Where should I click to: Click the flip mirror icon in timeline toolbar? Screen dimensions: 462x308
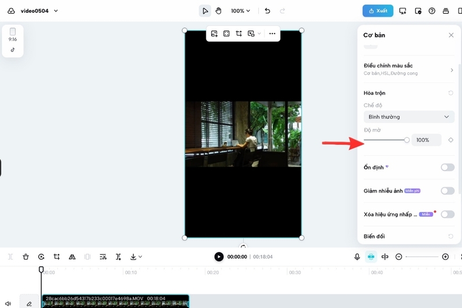pyautogui.click(x=72, y=257)
